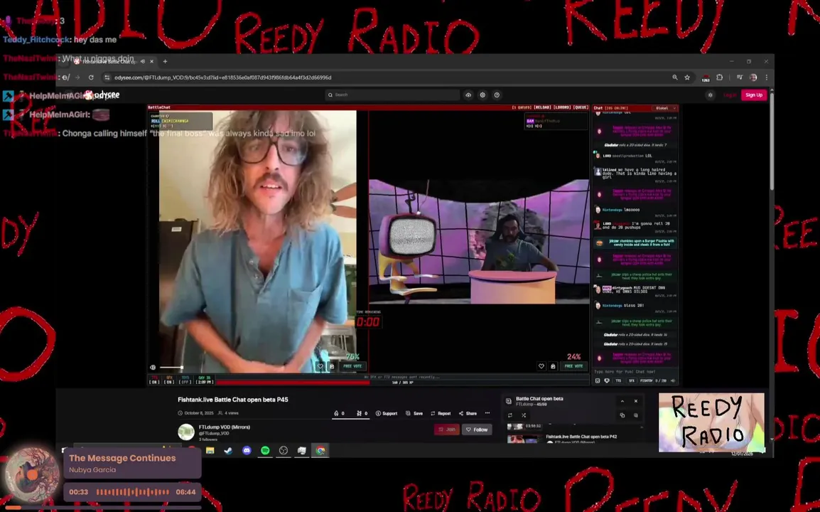Click lock icon beside right FREE VOTE

553,366
